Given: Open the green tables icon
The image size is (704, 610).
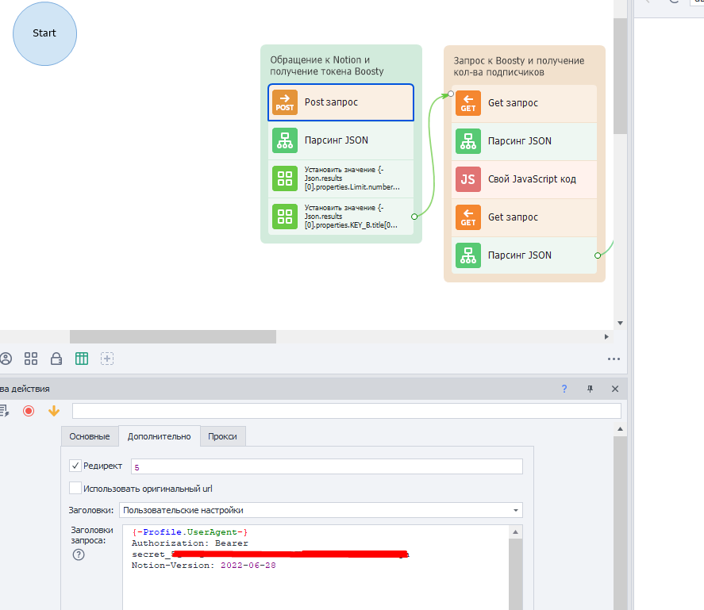Looking at the screenshot, I should coord(82,359).
